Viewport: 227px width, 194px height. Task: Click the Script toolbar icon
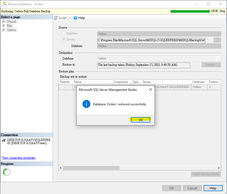pyautogui.click(x=55, y=18)
